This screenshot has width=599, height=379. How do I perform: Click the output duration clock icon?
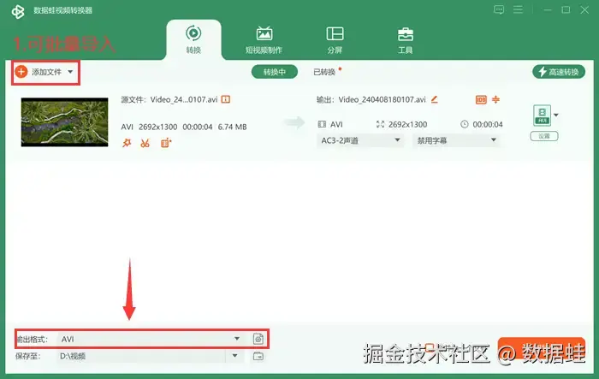(464, 124)
